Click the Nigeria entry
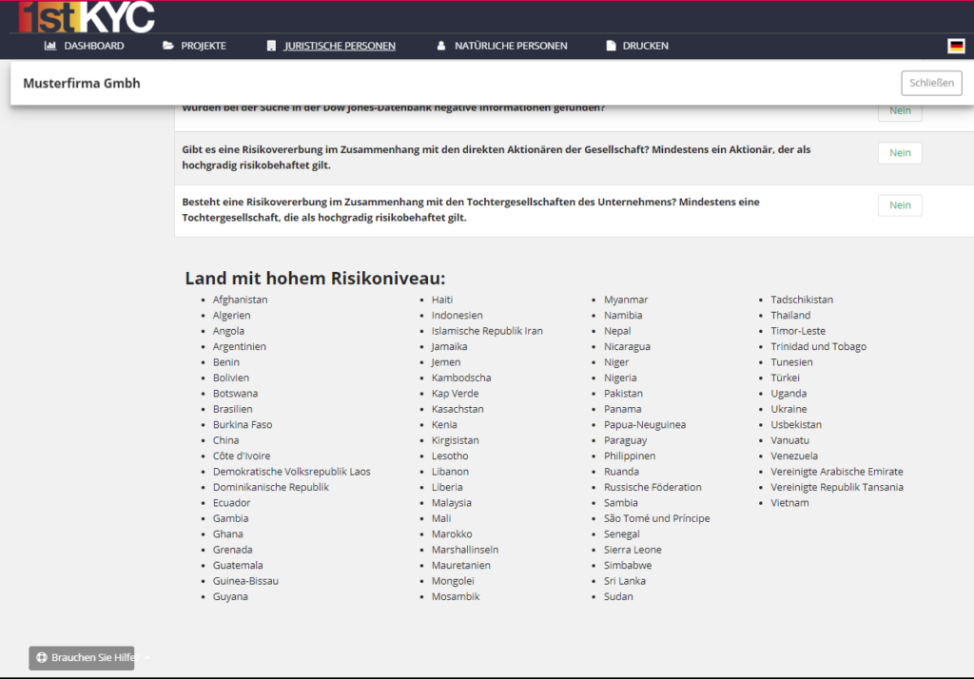The height and width of the screenshot is (679, 974). tap(620, 378)
